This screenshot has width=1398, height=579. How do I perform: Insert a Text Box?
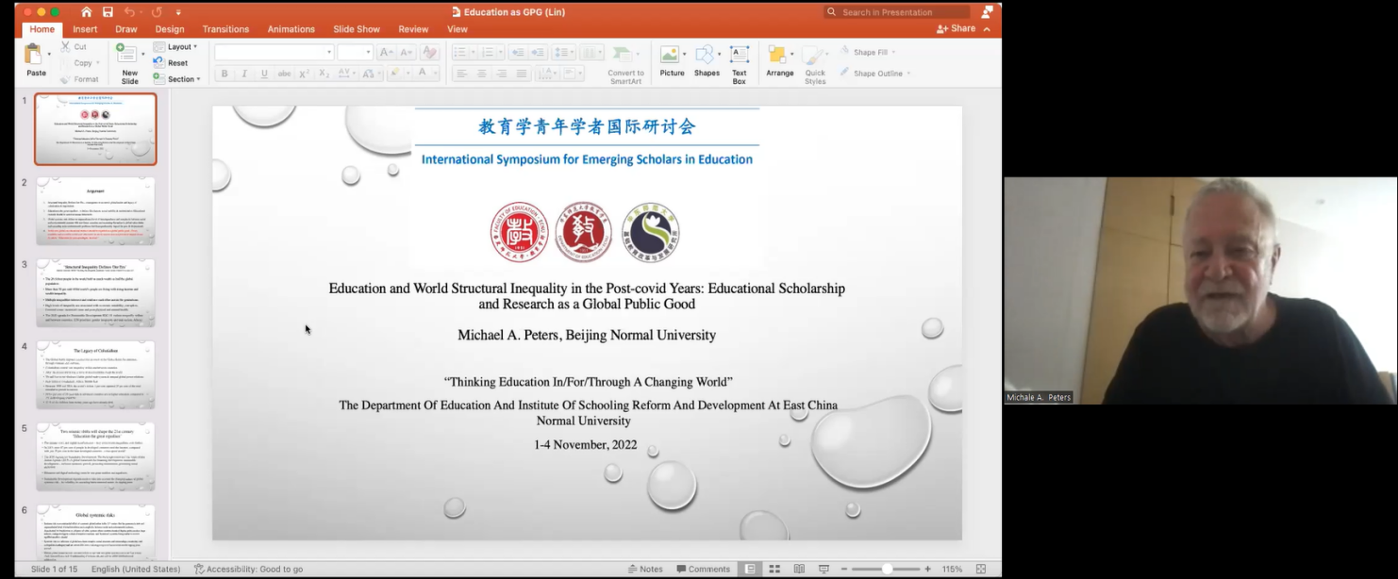click(739, 57)
